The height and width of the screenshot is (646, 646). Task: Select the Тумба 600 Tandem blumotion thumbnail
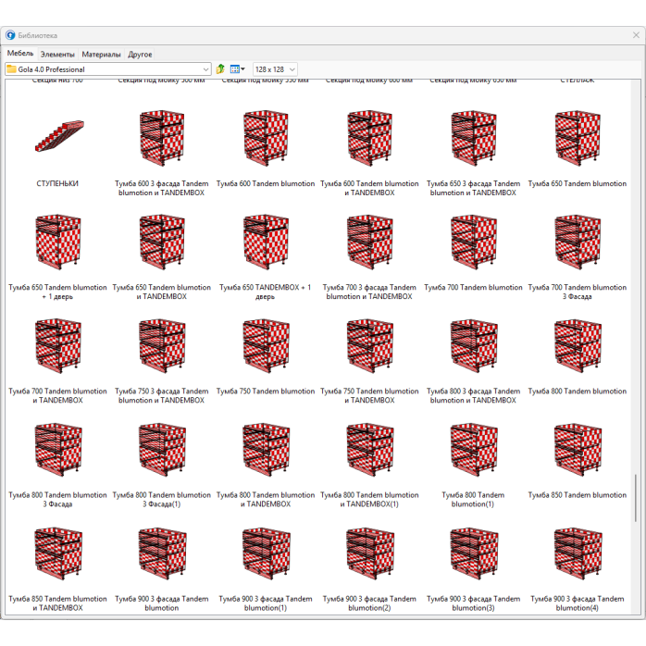tap(266, 138)
